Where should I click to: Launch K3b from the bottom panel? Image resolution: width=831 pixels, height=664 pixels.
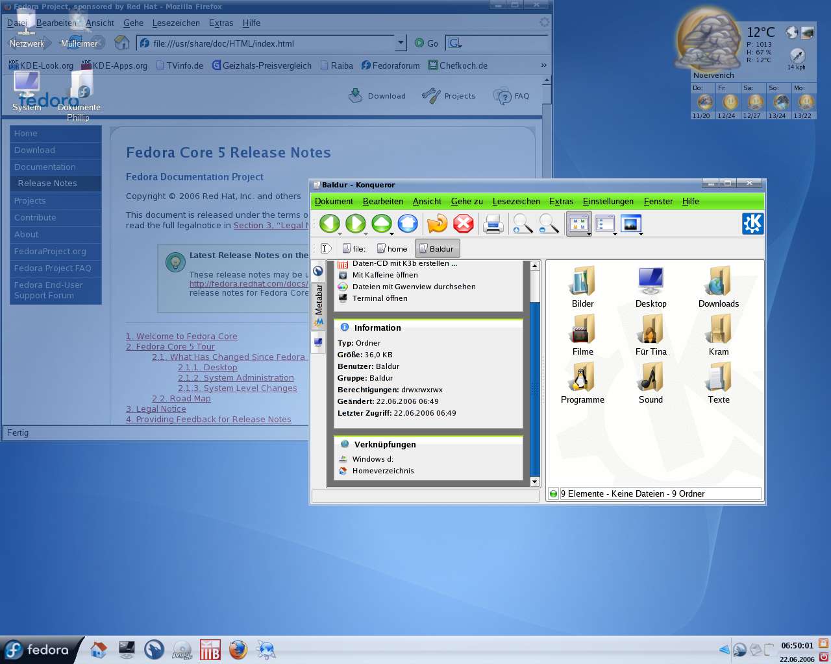(210, 649)
